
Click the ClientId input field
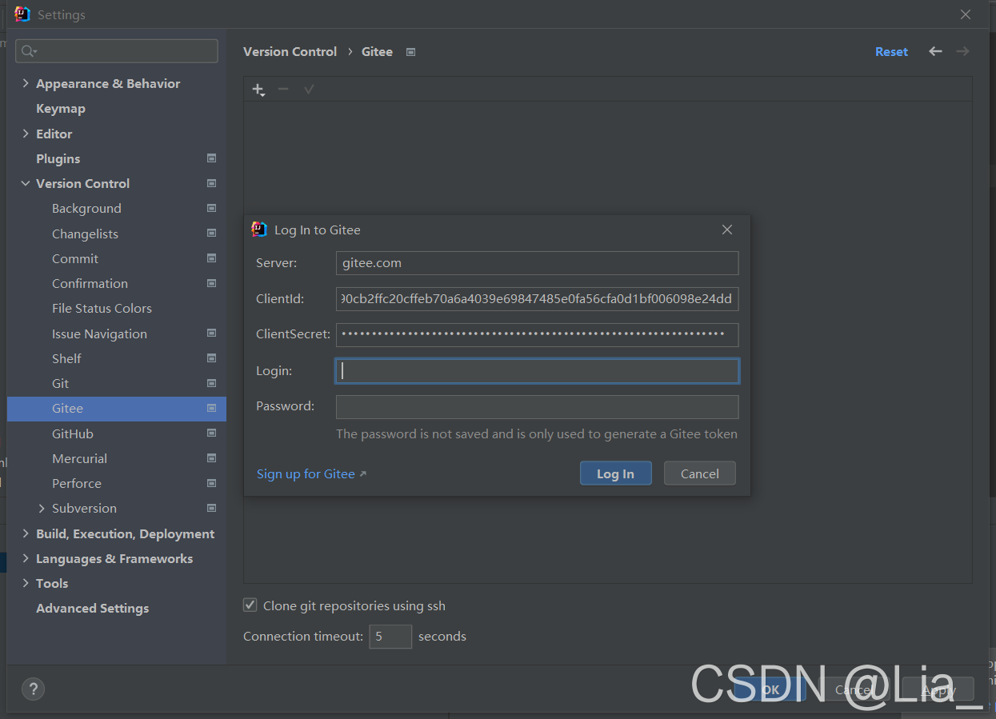[537, 299]
